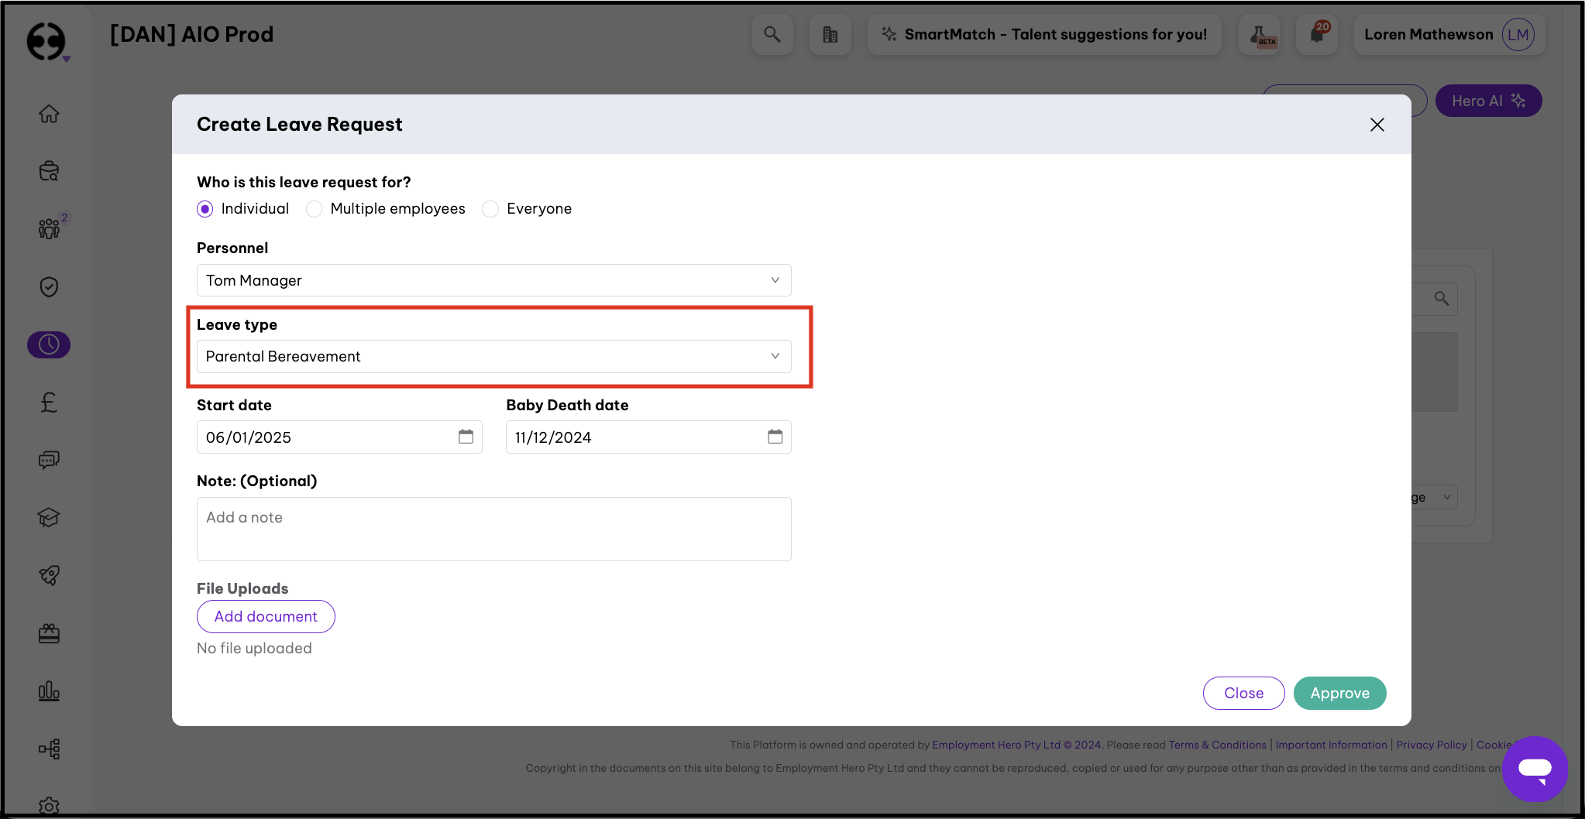Click the home icon in sidebar

coord(49,114)
